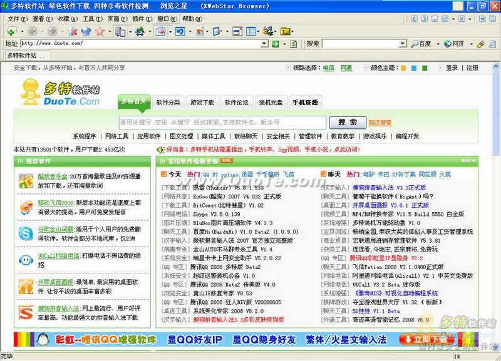Switch to the 游戏下载 site tab
Image resolution: width=501 pixels, height=361 pixels.
tap(202, 103)
